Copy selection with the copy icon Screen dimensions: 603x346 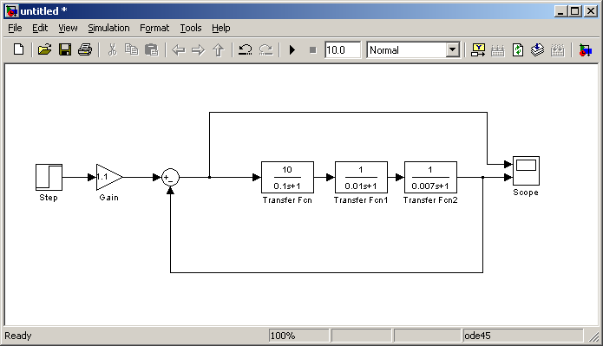click(132, 50)
